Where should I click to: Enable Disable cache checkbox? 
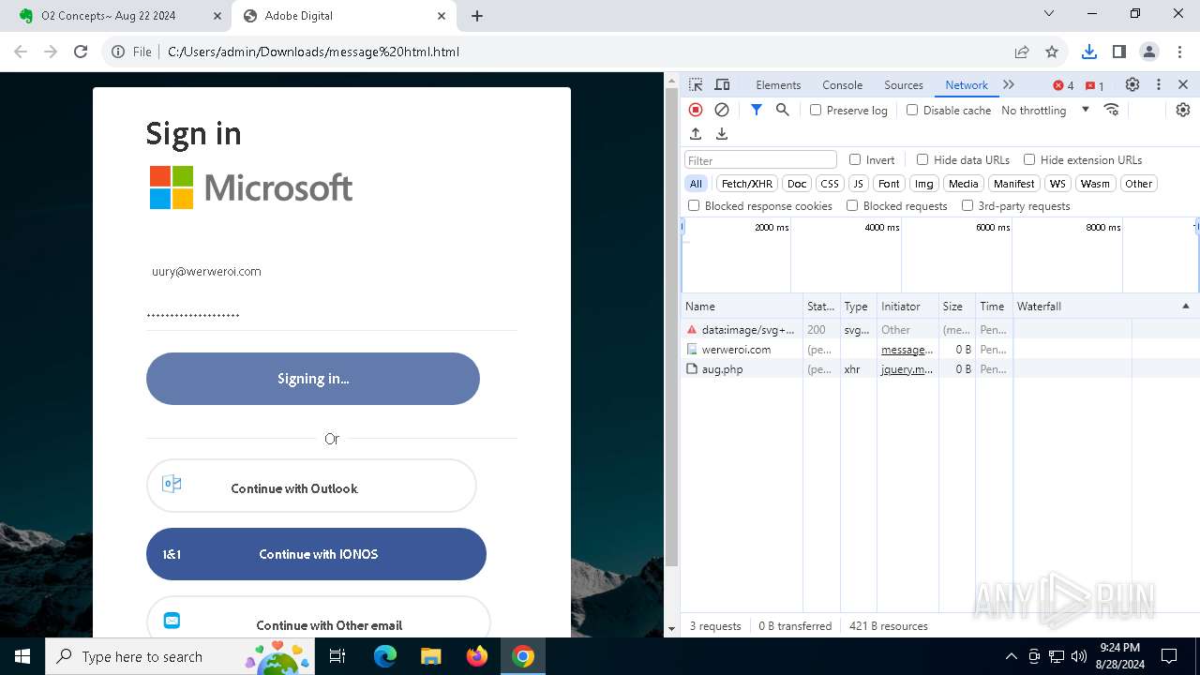pos(912,110)
